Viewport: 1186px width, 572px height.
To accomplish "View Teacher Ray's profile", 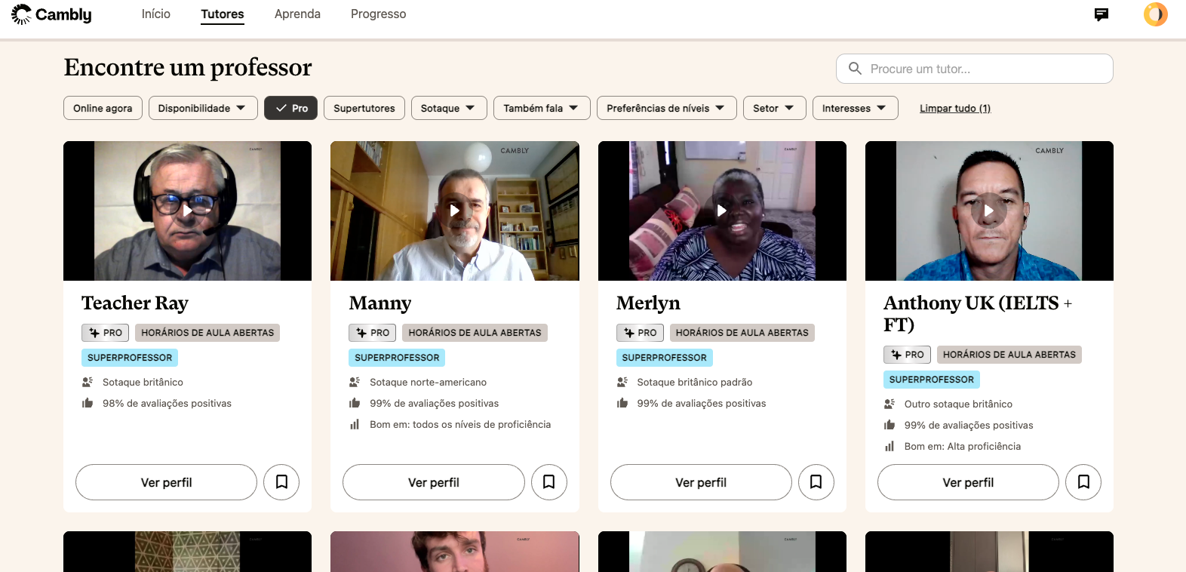I will 166,482.
